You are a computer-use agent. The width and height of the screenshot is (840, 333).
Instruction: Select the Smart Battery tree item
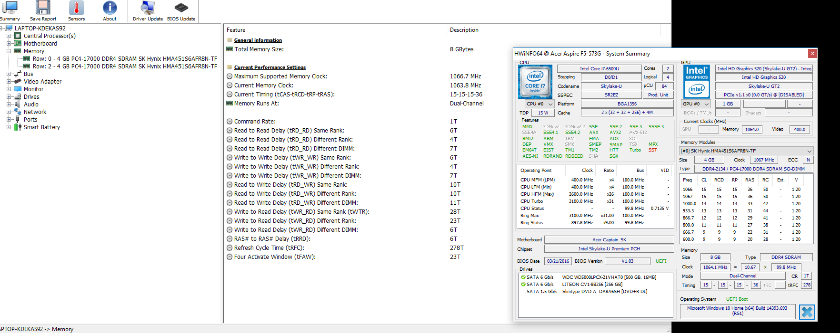pos(42,127)
